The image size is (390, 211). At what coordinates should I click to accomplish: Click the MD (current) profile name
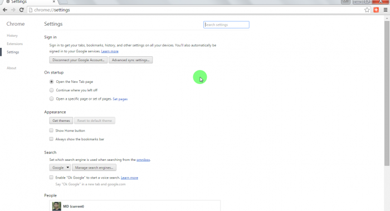[x=74, y=207]
